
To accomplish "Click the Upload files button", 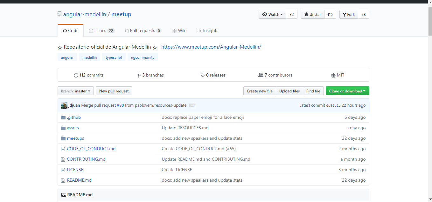I will point(289,91).
